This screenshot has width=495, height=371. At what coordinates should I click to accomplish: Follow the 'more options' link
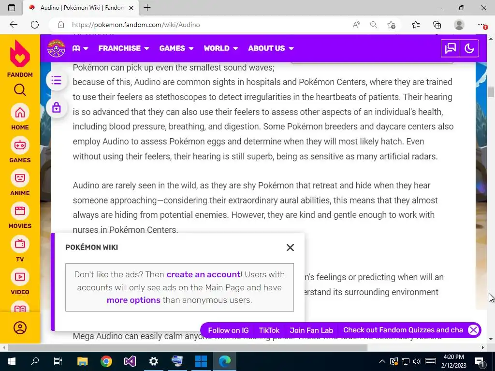pos(133,300)
